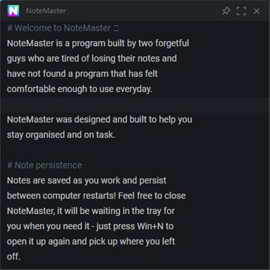The image size is (270, 270).
Task: Click the line "guys who are tired of losing"
Action: [92, 58]
